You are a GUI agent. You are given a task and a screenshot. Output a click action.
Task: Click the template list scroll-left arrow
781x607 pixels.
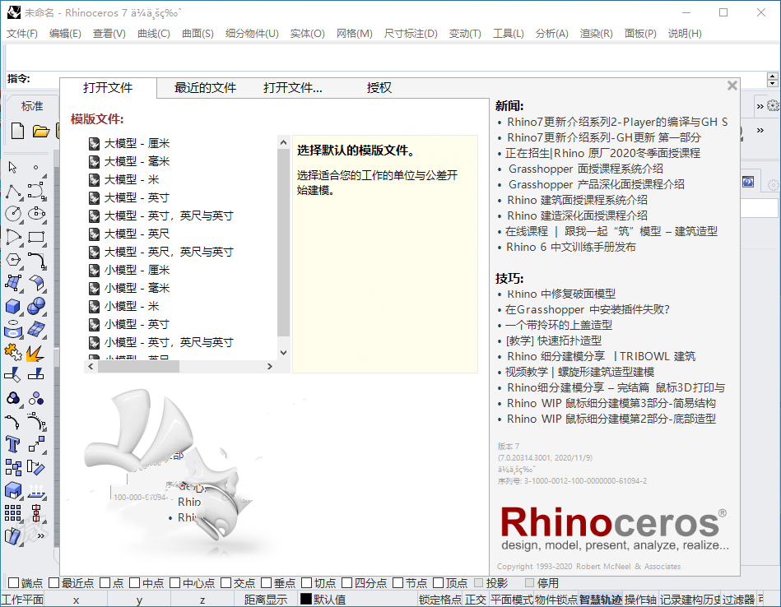click(91, 367)
